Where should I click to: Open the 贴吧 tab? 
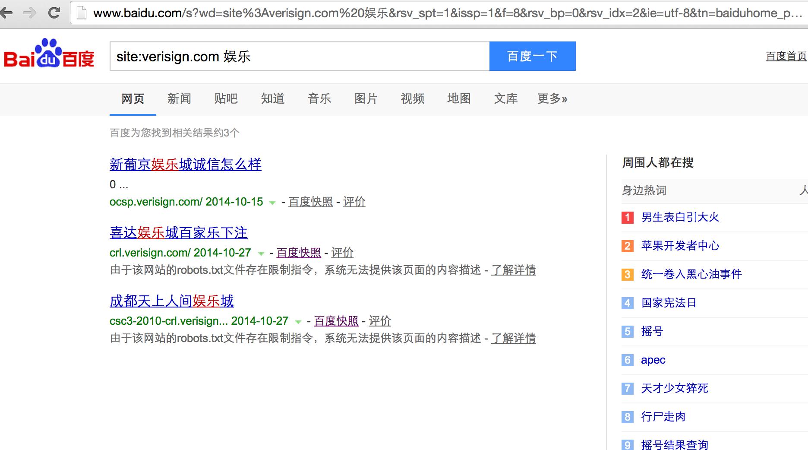point(226,99)
